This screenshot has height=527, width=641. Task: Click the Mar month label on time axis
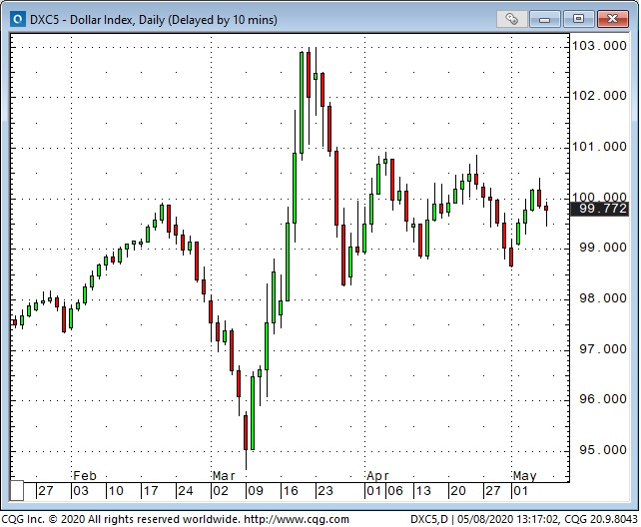[224, 476]
